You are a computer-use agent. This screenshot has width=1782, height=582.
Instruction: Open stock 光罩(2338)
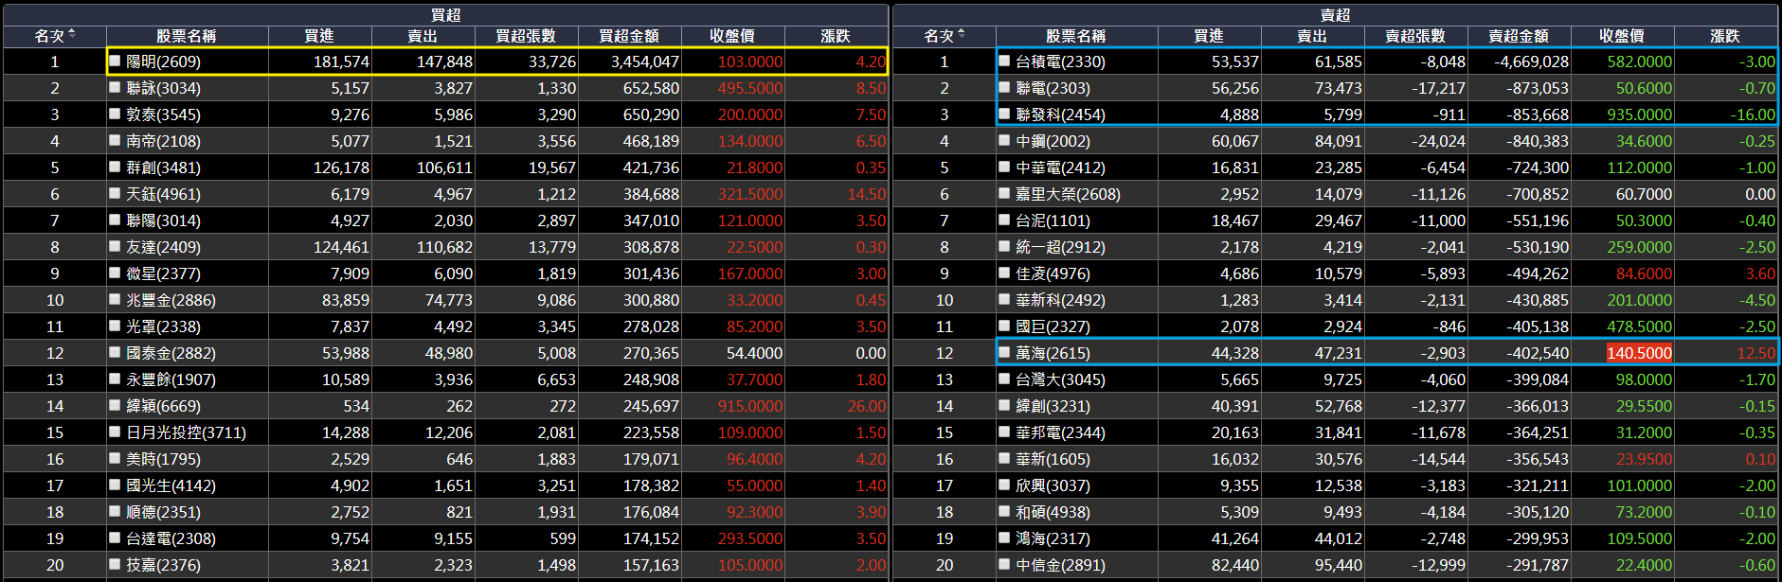pyautogui.click(x=163, y=326)
